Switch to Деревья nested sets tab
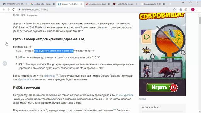 98,4
